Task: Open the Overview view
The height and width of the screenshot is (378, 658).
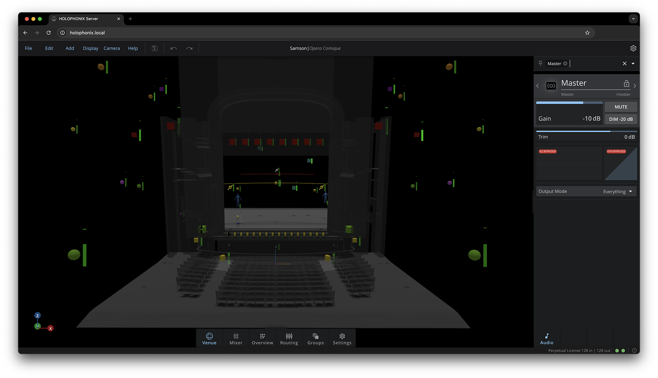Action: click(262, 339)
